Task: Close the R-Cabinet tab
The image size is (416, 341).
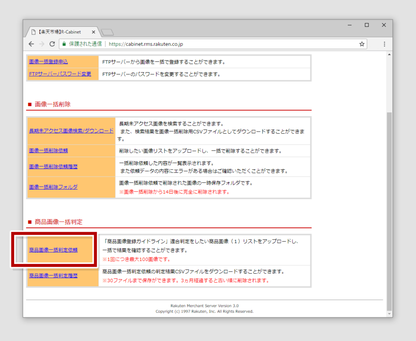Action: tap(93, 31)
